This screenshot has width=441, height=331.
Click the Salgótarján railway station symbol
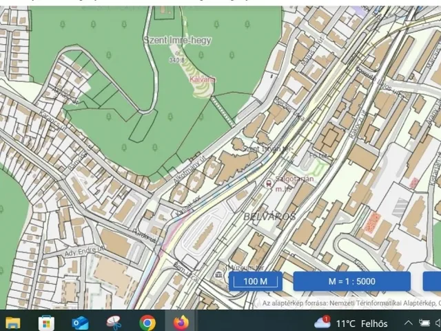point(268,184)
